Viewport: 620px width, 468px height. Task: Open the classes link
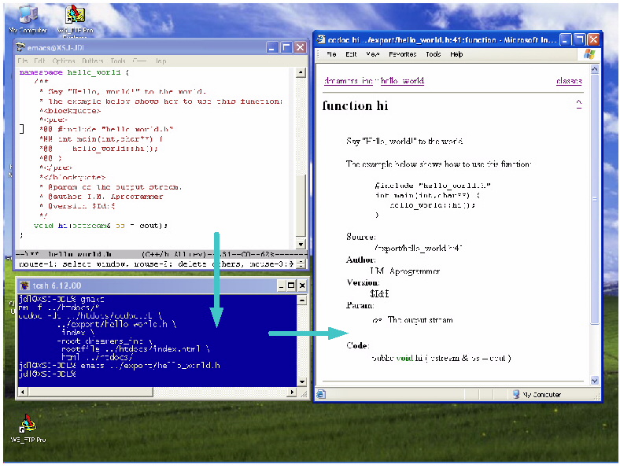569,81
